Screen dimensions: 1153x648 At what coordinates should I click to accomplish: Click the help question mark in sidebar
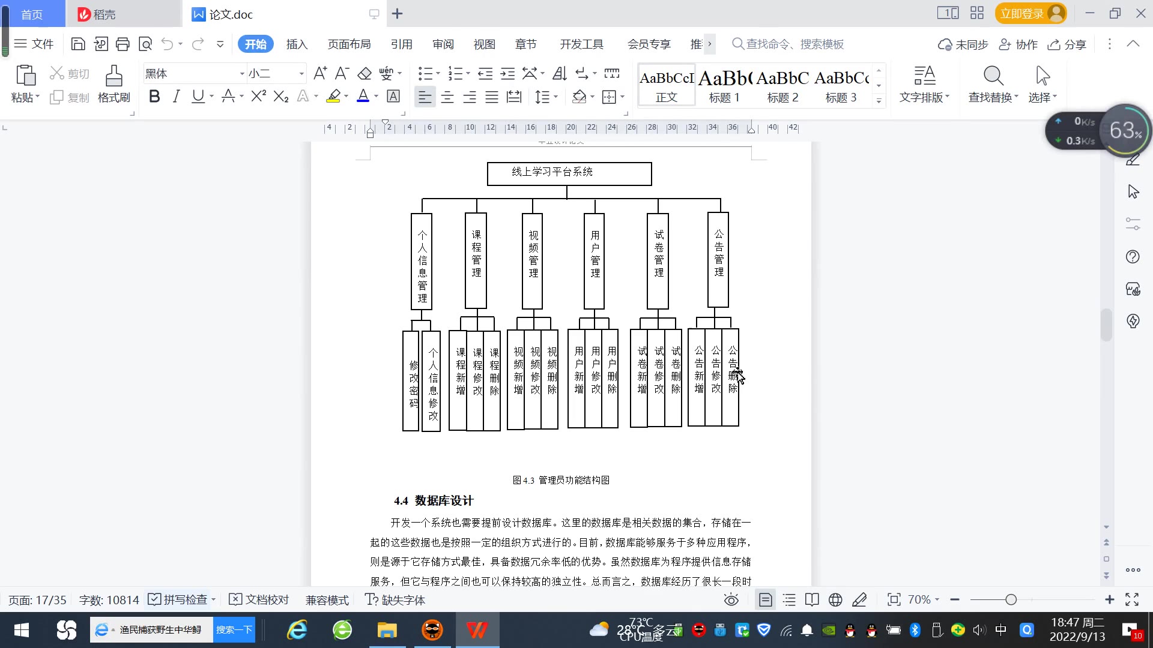coord(1133,257)
